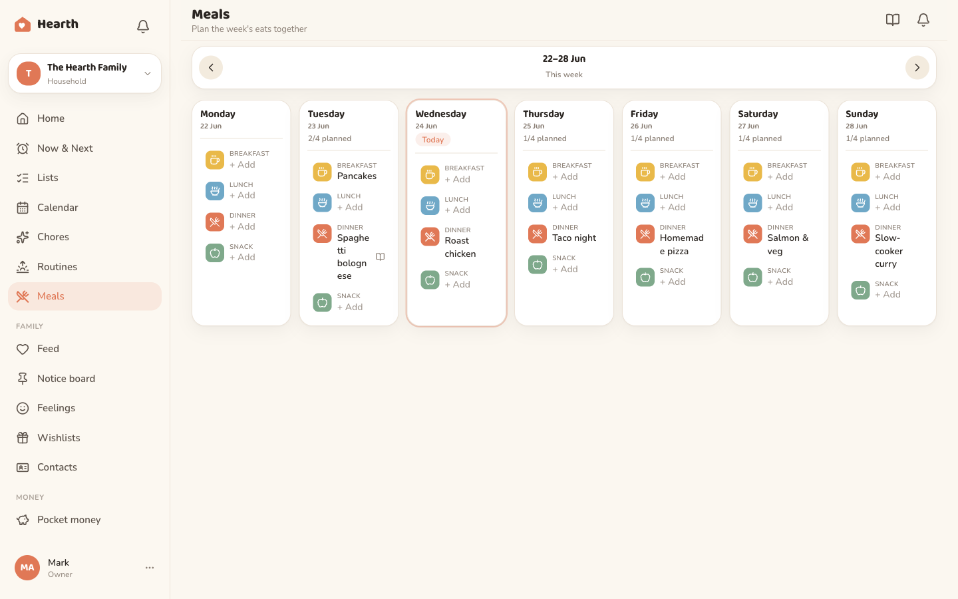Open notifications bell in sidebar header
This screenshot has height=599, width=958.
[143, 26]
